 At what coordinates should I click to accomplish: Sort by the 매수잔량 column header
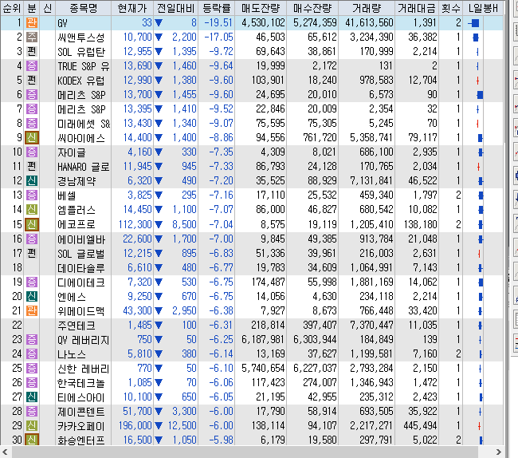point(312,8)
